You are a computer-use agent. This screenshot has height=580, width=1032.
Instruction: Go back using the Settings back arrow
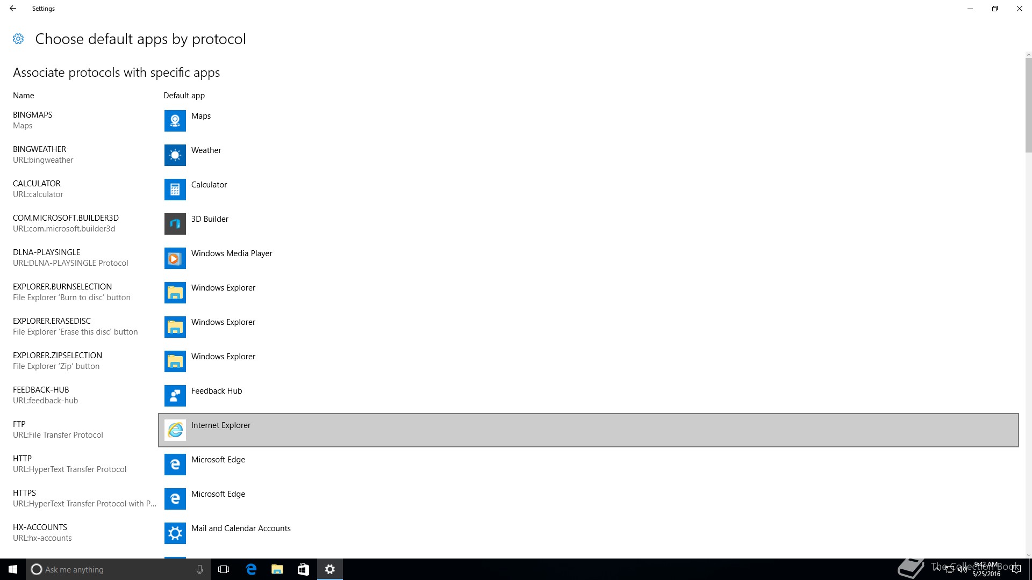(x=13, y=9)
